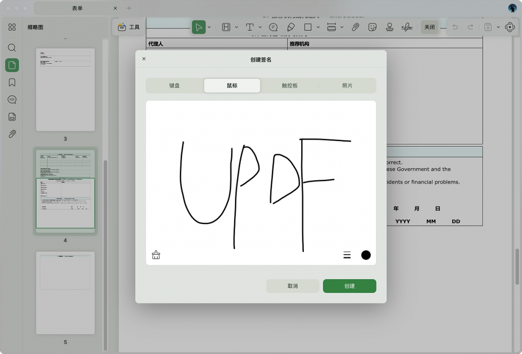Select the cursor selection tool in toolbar
This screenshot has width=522, height=354.
coord(199,27)
